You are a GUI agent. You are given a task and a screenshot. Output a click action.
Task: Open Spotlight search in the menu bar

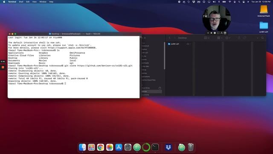point(239,2)
